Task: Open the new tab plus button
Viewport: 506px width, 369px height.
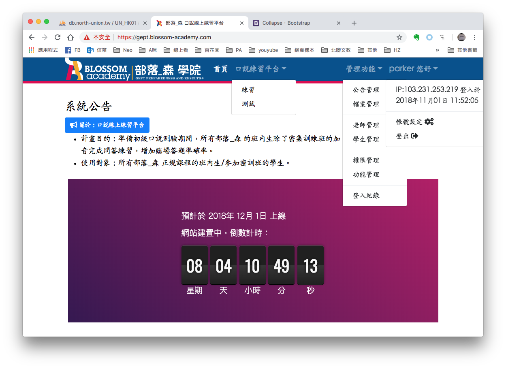Action: tap(354, 23)
